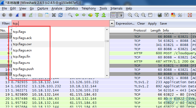Go back in packet history
The width and height of the screenshot is (196, 108).
point(77,15)
